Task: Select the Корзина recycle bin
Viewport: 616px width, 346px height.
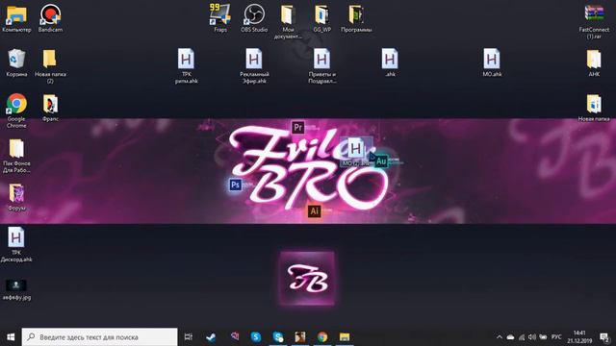Action: 16,62
